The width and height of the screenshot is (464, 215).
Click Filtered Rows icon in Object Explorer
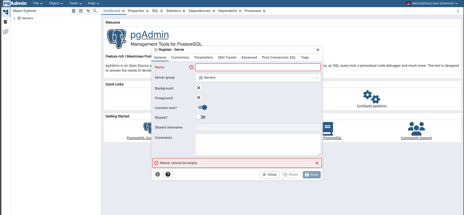(x=88, y=11)
